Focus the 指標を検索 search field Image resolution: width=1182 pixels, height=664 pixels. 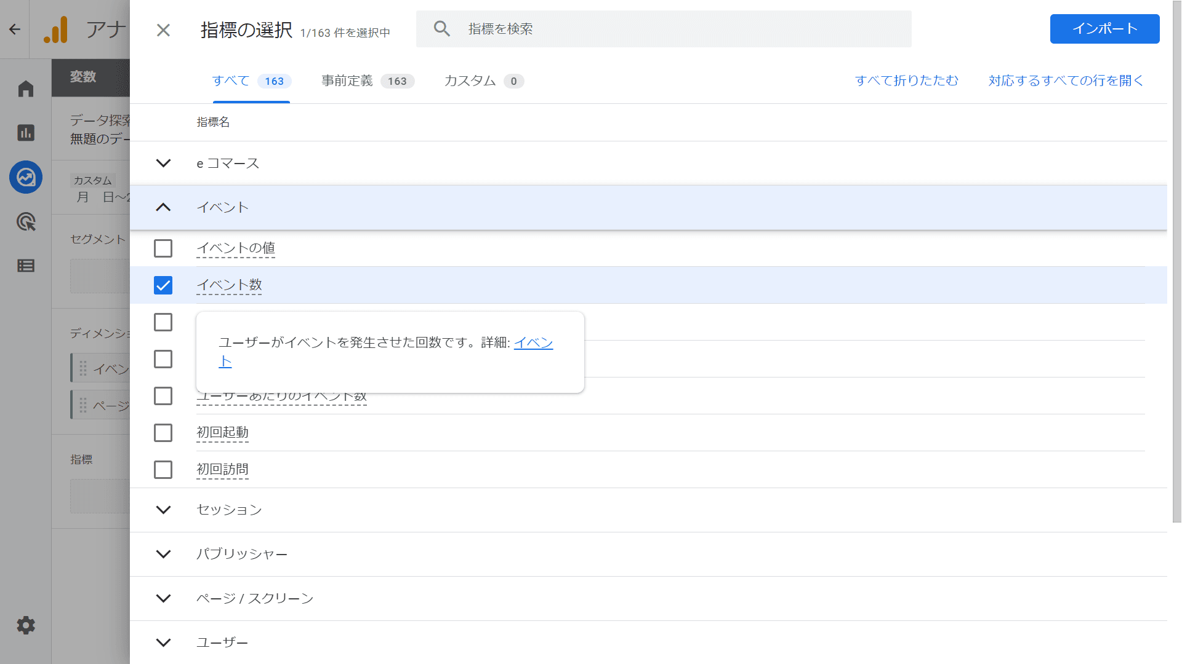tap(664, 29)
